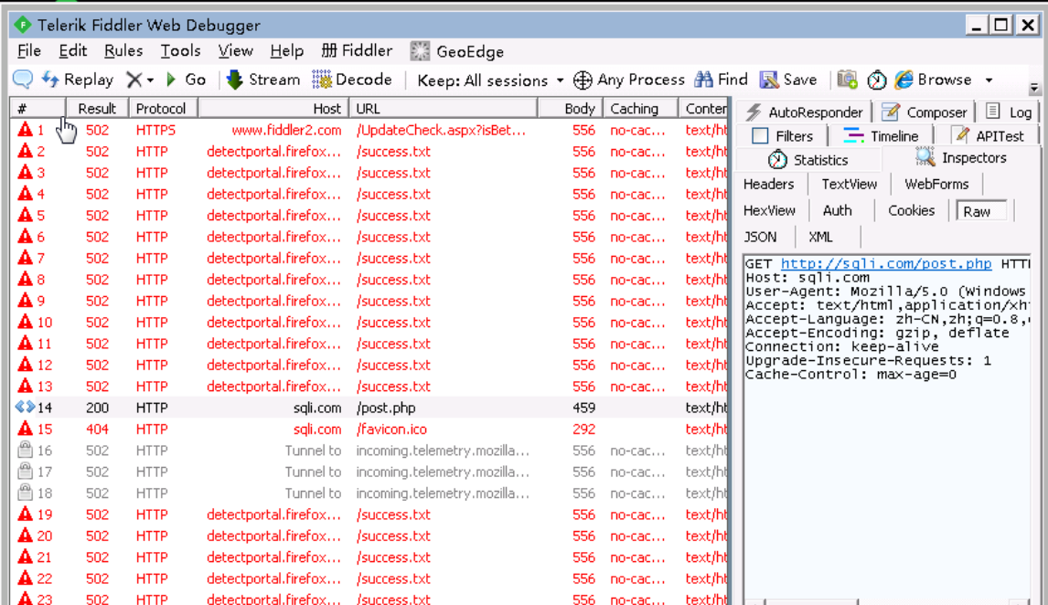Expand toolbar overflow arrow
This screenshot has width=1048, height=605.
point(1034,88)
